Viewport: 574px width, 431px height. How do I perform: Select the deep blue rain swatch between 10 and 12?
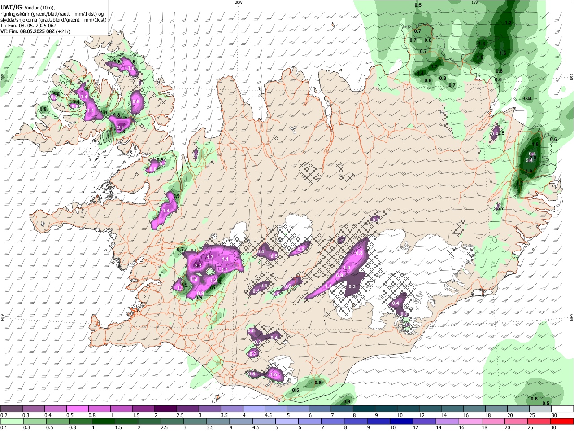pos(401,421)
